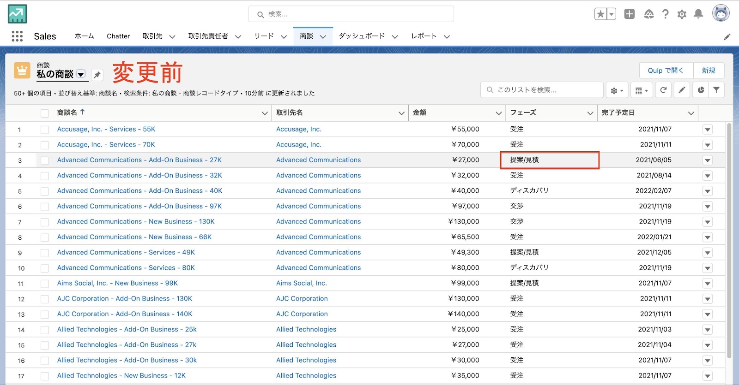This screenshot has width=739, height=385.
Task: Open Advanced Communications - Services - 49K opportunity
Action: 126,252
